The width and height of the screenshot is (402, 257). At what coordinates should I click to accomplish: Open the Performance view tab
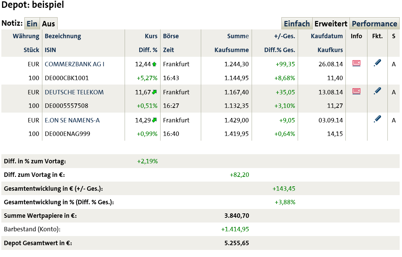pos(374,23)
